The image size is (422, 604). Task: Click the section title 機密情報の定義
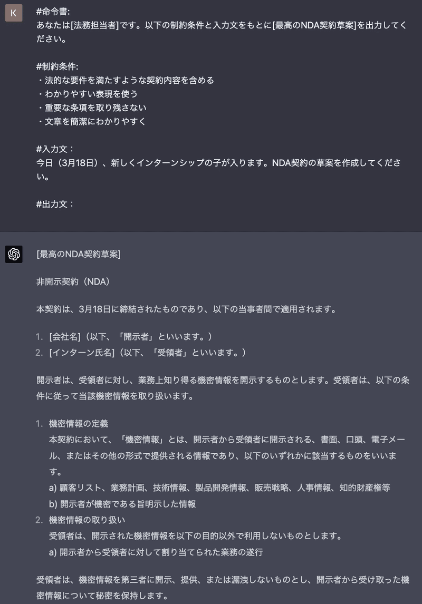(79, 424)
